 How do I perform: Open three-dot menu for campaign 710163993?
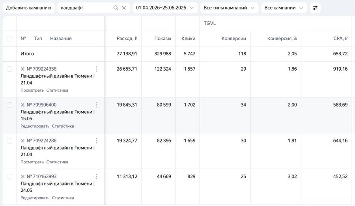pyautogui.click(x=97, y=176)
